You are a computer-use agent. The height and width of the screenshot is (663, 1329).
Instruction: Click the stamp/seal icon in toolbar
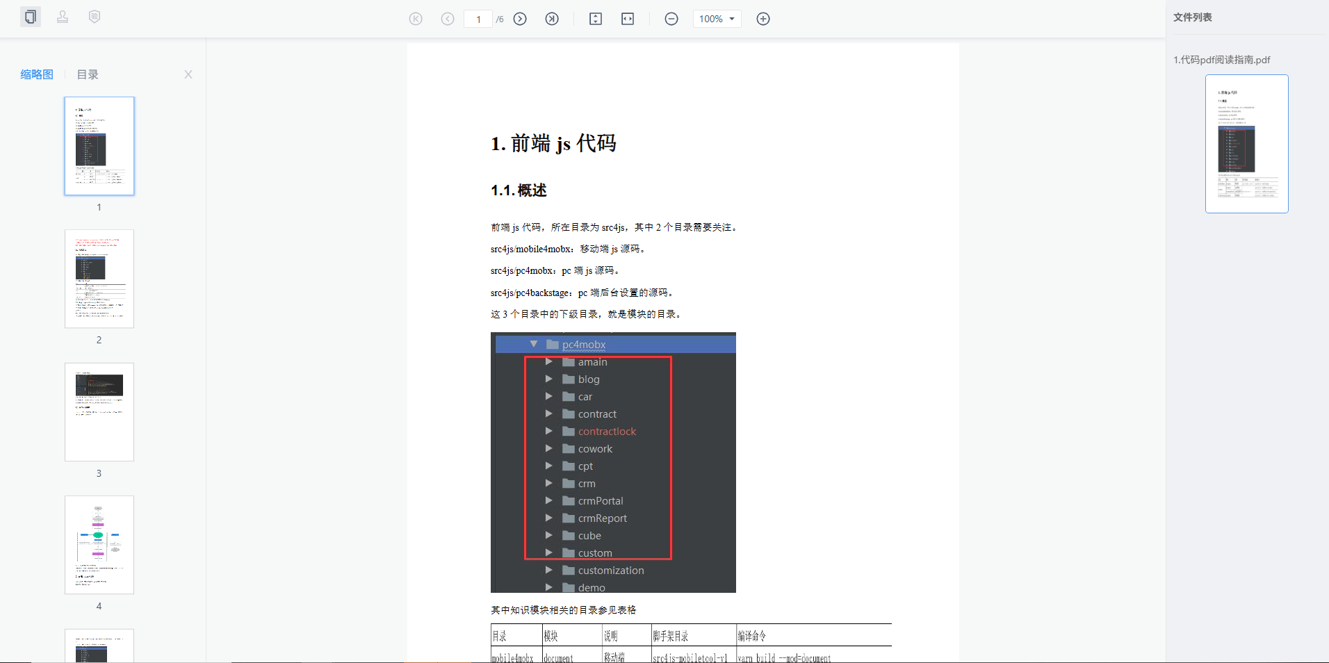(x=63, y=17)
